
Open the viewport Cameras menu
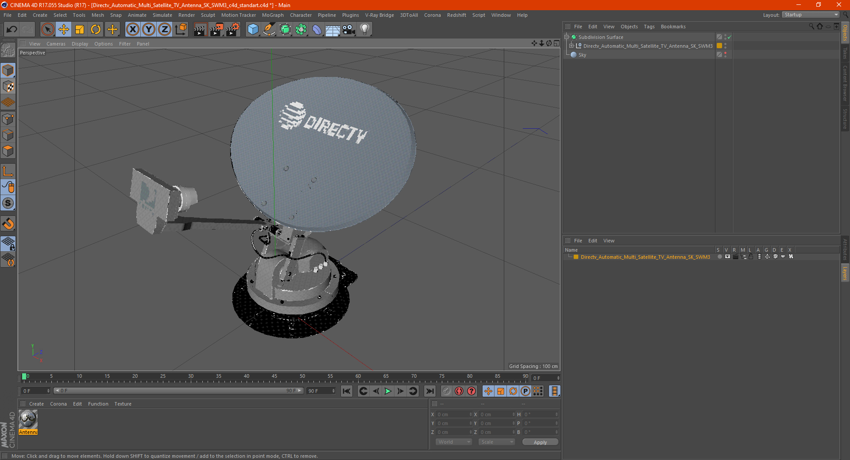tap(56, 44)
